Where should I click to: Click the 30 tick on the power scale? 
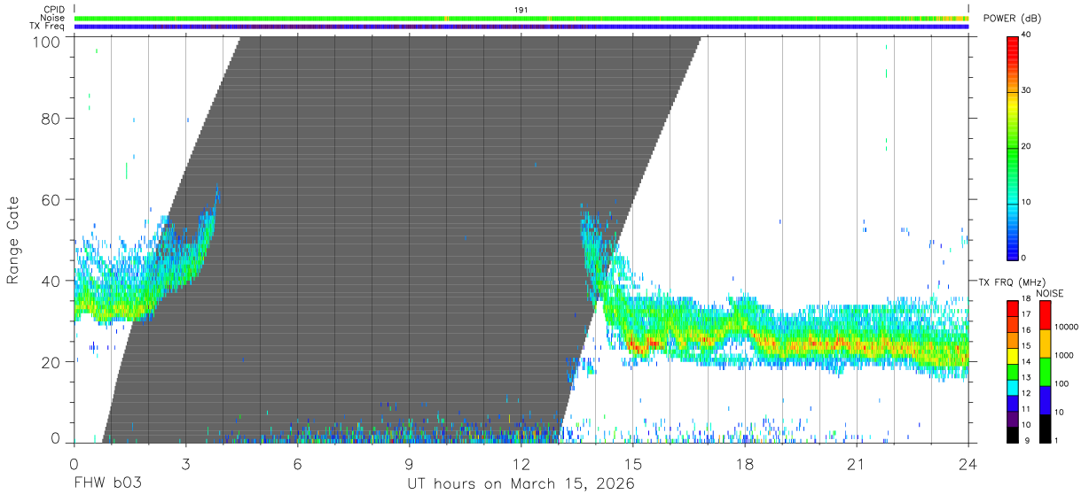1028,90
